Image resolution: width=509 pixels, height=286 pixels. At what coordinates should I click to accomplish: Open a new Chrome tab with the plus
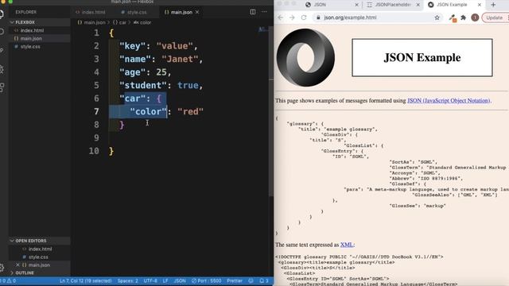point(493,5)
